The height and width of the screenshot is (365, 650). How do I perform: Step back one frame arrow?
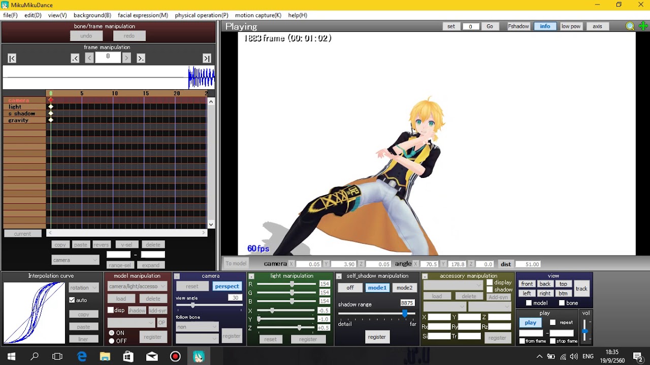[89, 58]
